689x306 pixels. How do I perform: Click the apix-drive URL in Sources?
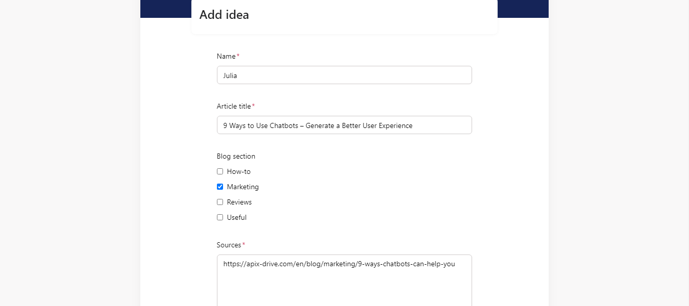[339, 264]
